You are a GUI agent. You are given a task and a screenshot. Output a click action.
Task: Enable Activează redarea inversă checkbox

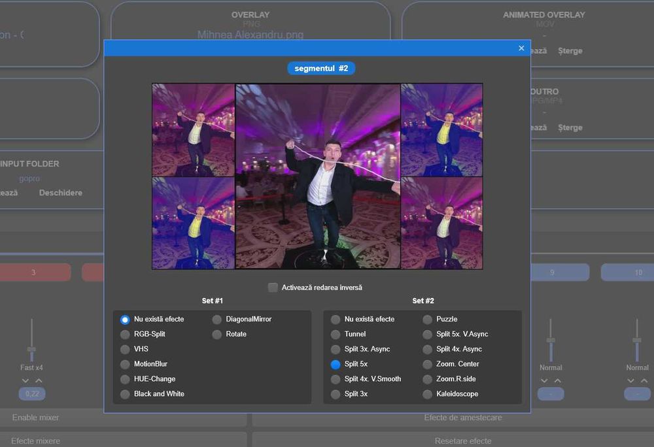pos(273,288)
